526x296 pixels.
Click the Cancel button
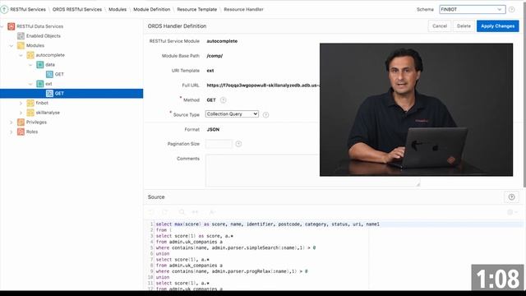tap(440, 25)
